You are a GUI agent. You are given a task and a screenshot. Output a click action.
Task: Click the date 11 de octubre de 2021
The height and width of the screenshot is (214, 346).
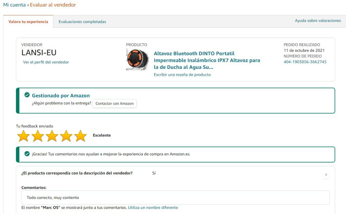coord(304,50)
